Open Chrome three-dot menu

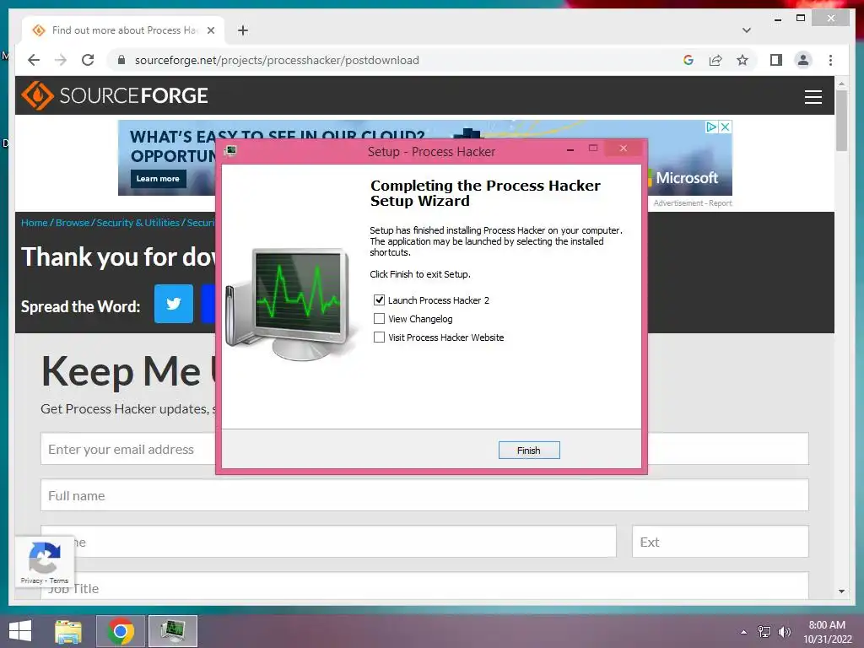point(830,60)
